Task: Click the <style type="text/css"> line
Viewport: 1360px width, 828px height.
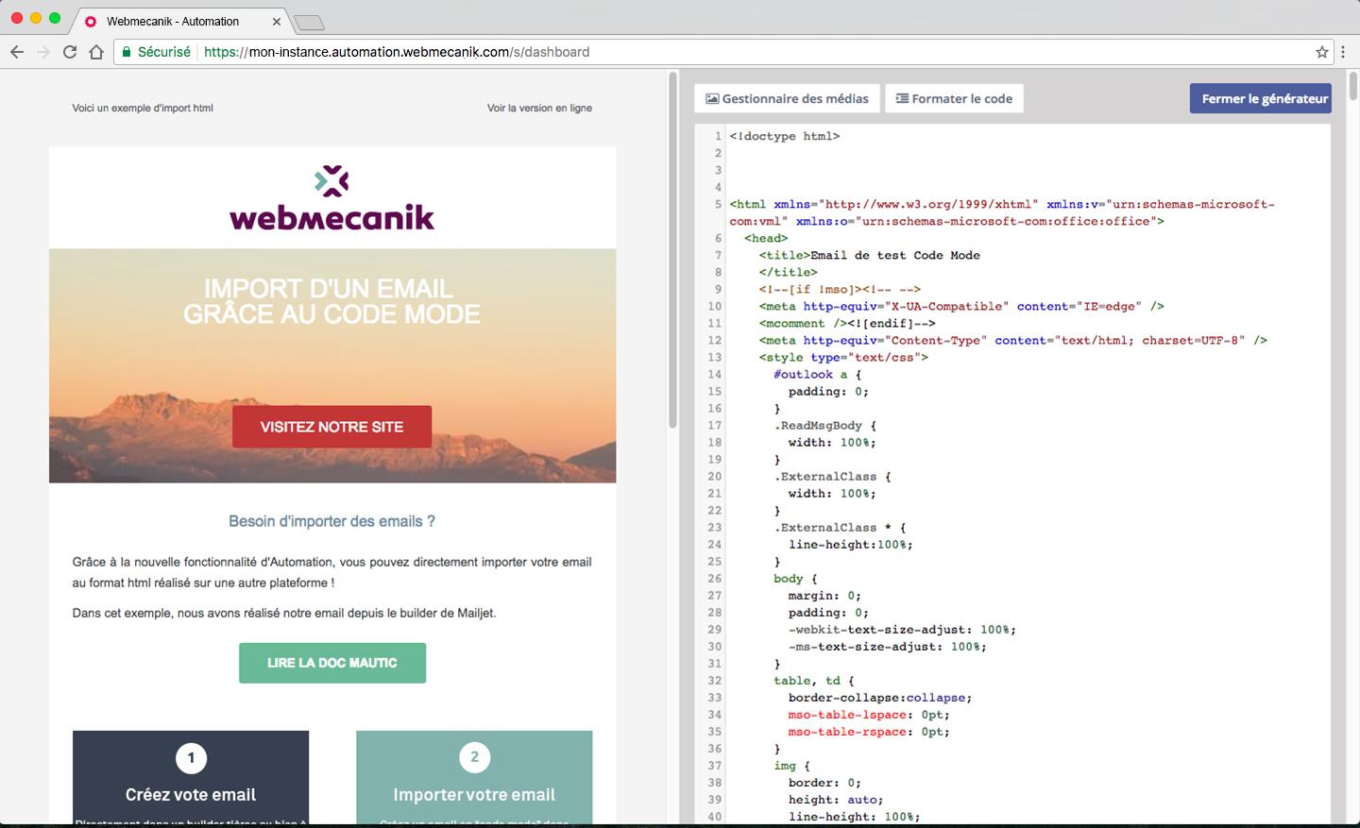Action: (x=843, y=357)
